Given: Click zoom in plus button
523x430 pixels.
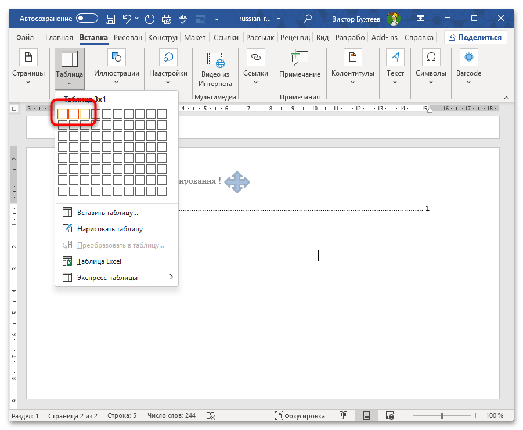Looking at the screenshot, I should pyautogui.click(x=475, y=415).
